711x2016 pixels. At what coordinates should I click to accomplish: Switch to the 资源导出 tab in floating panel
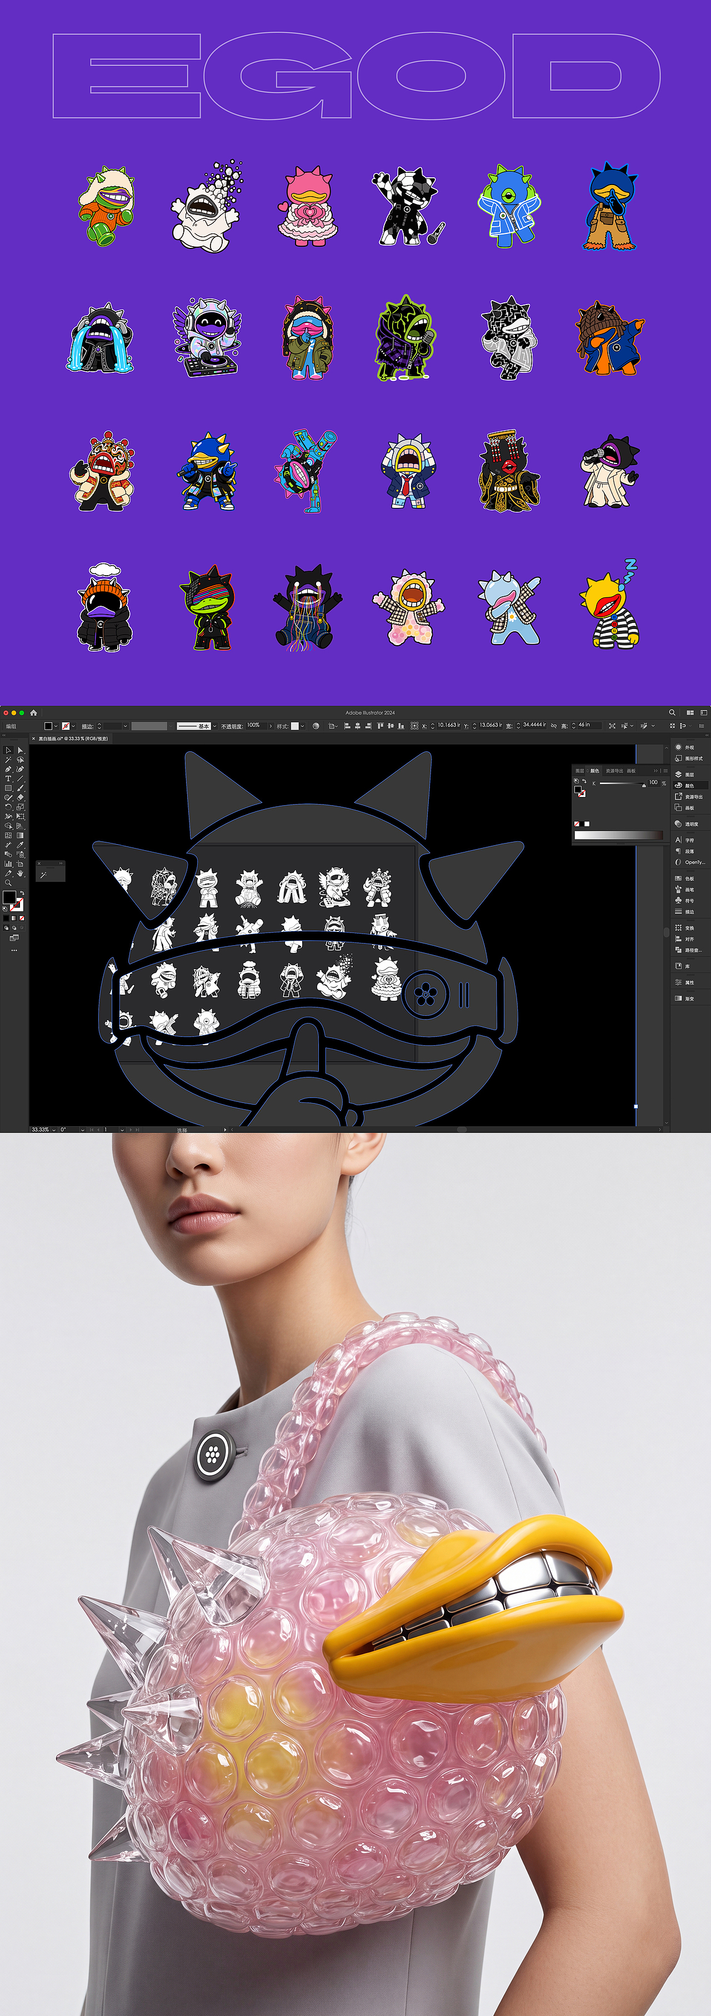click(615, 771)
